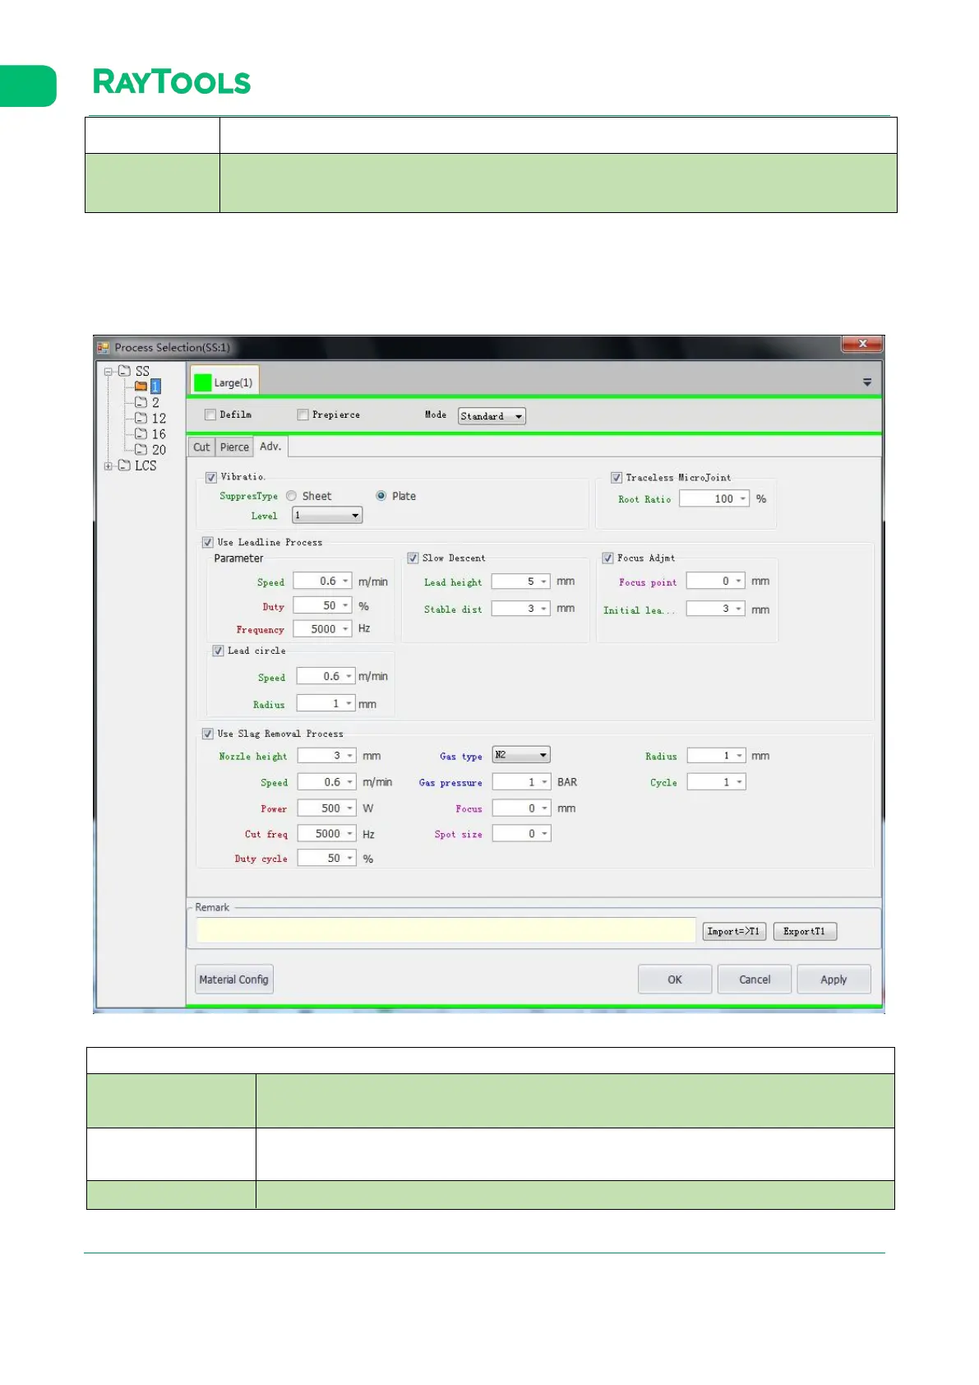
Task: Click the Power value field
Action: pyautogui.click(x=326, y=808)
